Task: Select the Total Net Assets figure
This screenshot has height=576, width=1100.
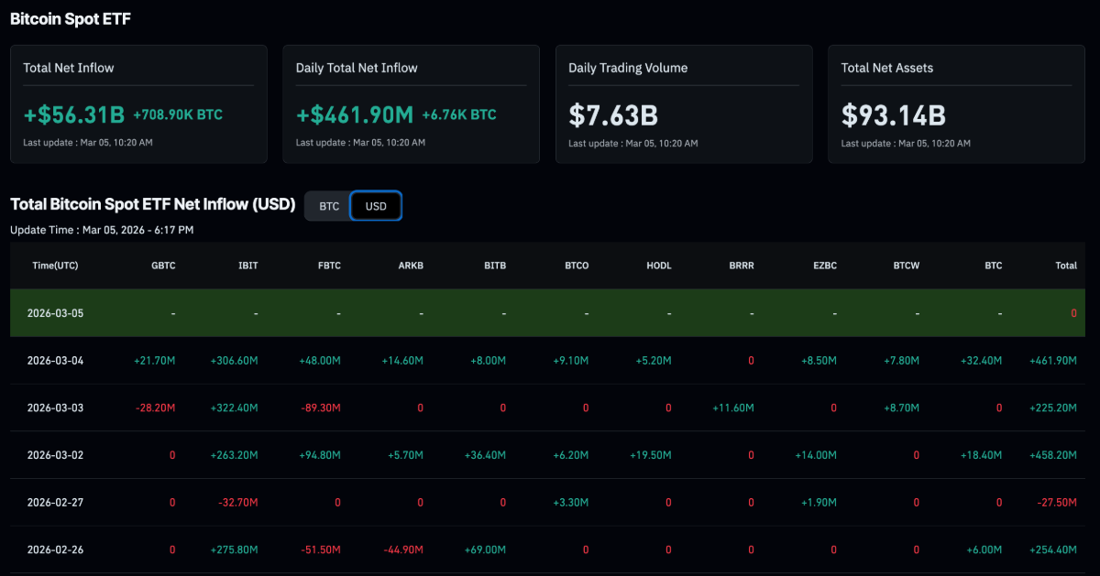Action: pos(894,115)
